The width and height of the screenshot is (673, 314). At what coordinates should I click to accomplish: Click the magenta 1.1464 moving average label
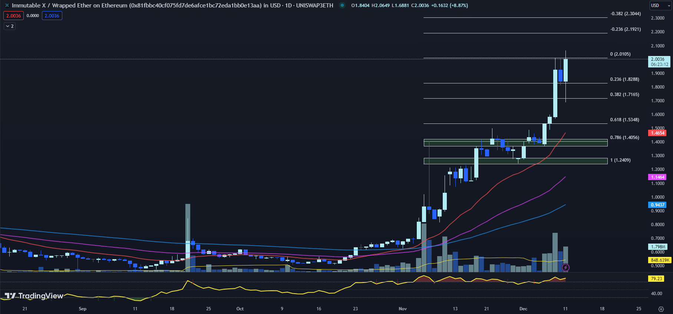click(x=657, y=177)
